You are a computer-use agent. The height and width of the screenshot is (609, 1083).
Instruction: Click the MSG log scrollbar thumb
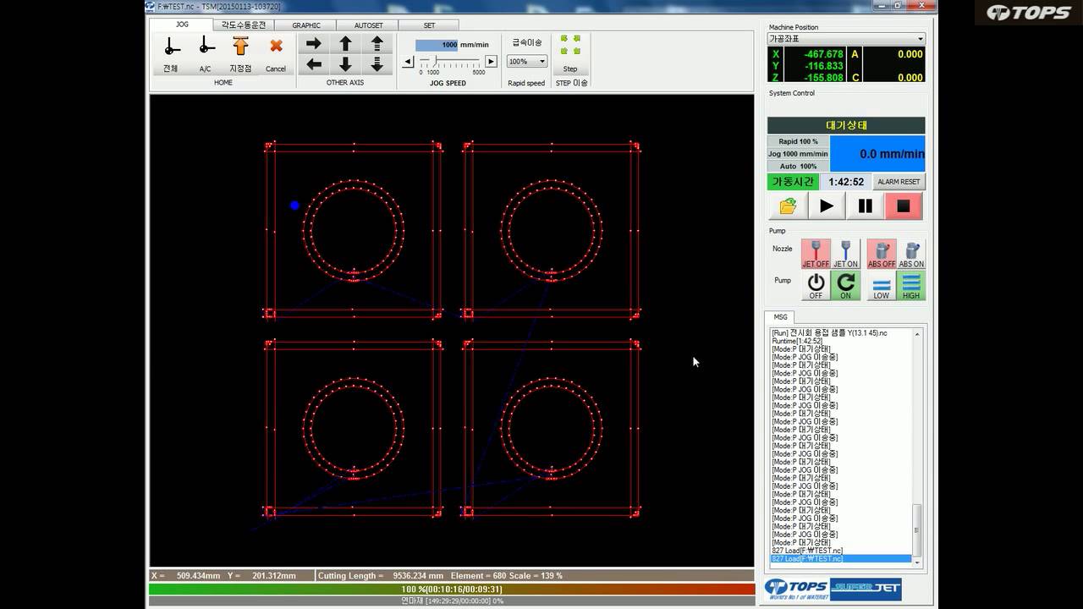click(x=917, y=529)
